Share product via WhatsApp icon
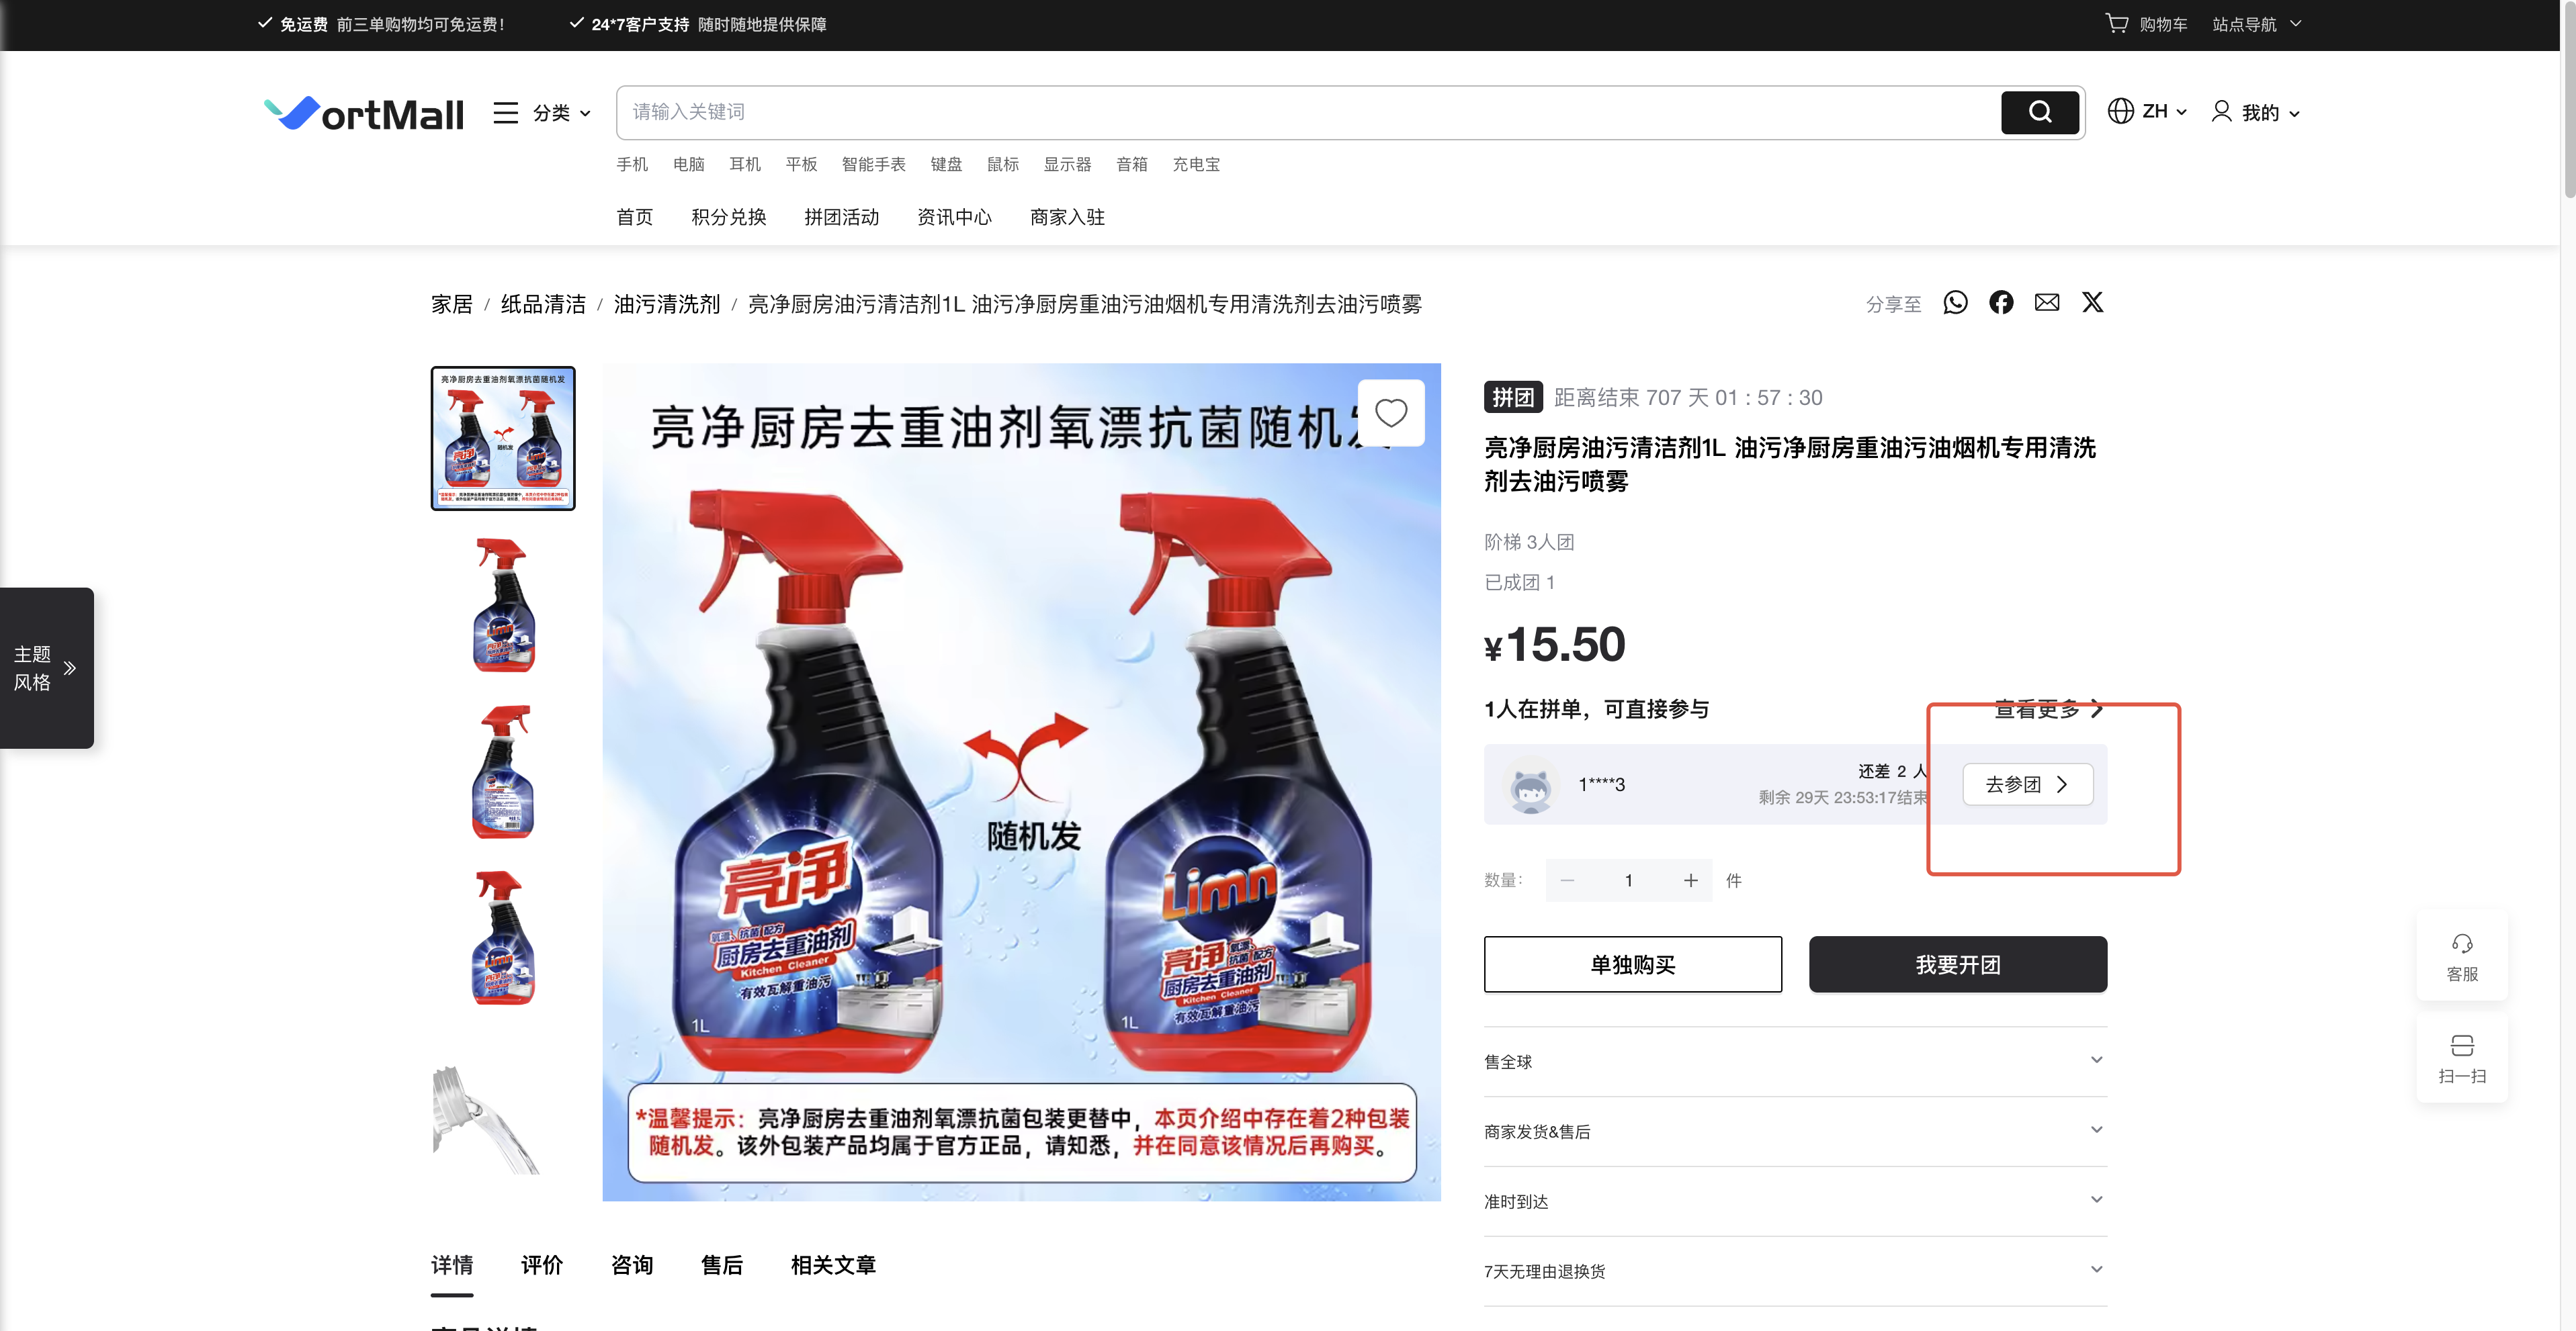Viewport: 2576px width, 1331px height. pyautogui.click(x=1955, y=303)
